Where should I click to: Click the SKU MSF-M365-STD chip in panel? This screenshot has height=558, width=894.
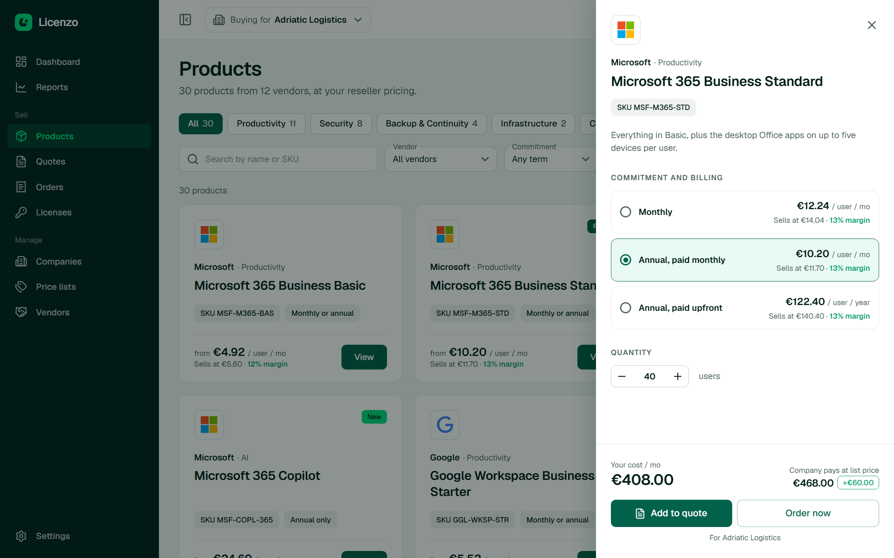pos(654,107)
